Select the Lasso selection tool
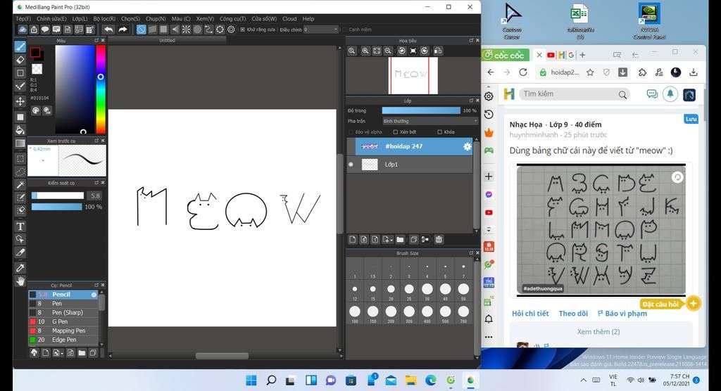 [x=20, y=172]
